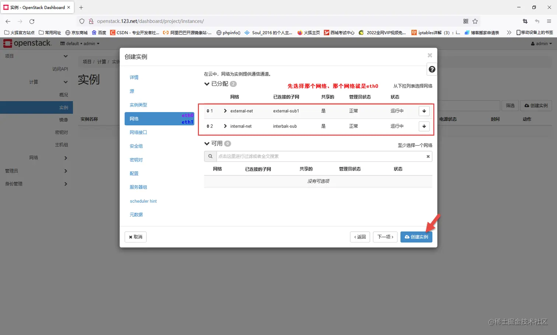557x335 pixels.
Task: Open the help question mark in the dialog
Action: click(x=431, y=69)
